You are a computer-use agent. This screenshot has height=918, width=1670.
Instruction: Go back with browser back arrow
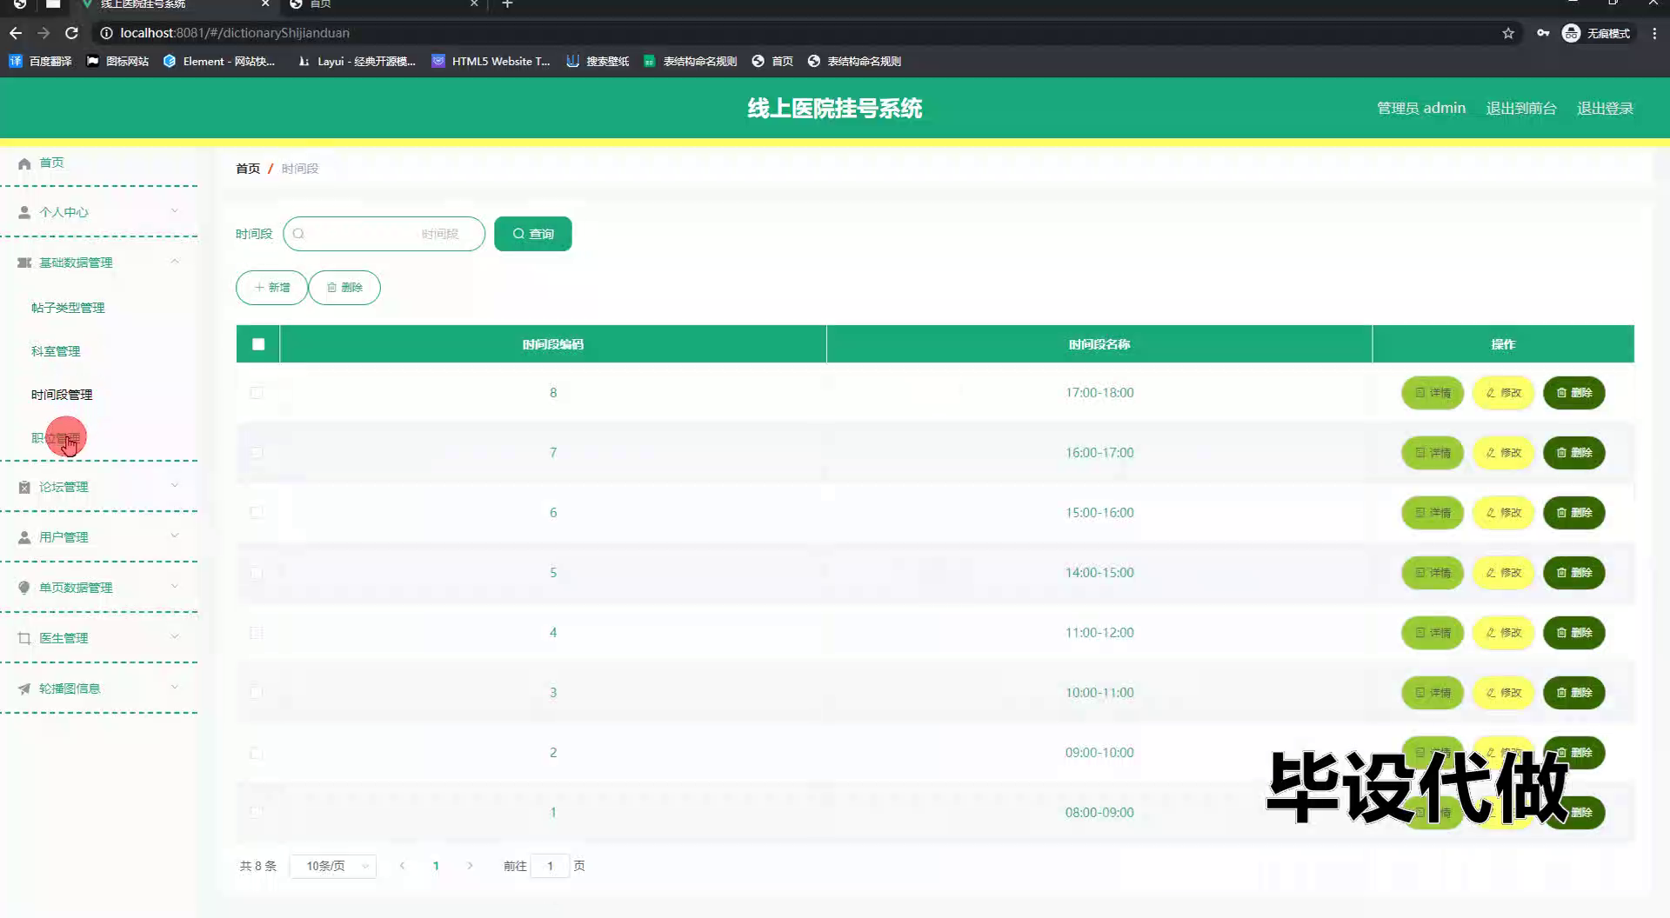16,33
